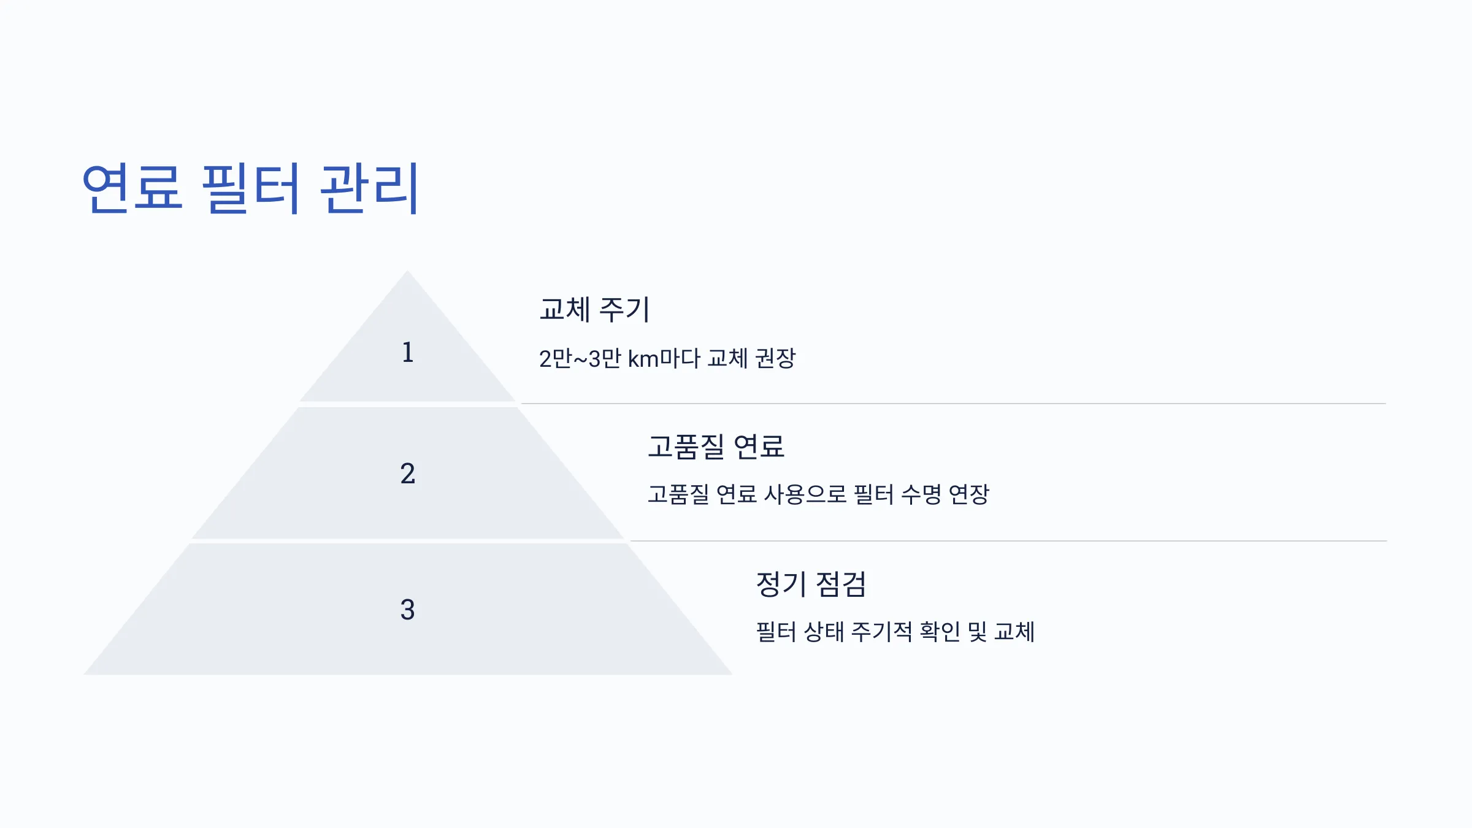The image size is (1472, 828).
Task: Click the word '연료' in the title
Action: [x=132, y=188]
